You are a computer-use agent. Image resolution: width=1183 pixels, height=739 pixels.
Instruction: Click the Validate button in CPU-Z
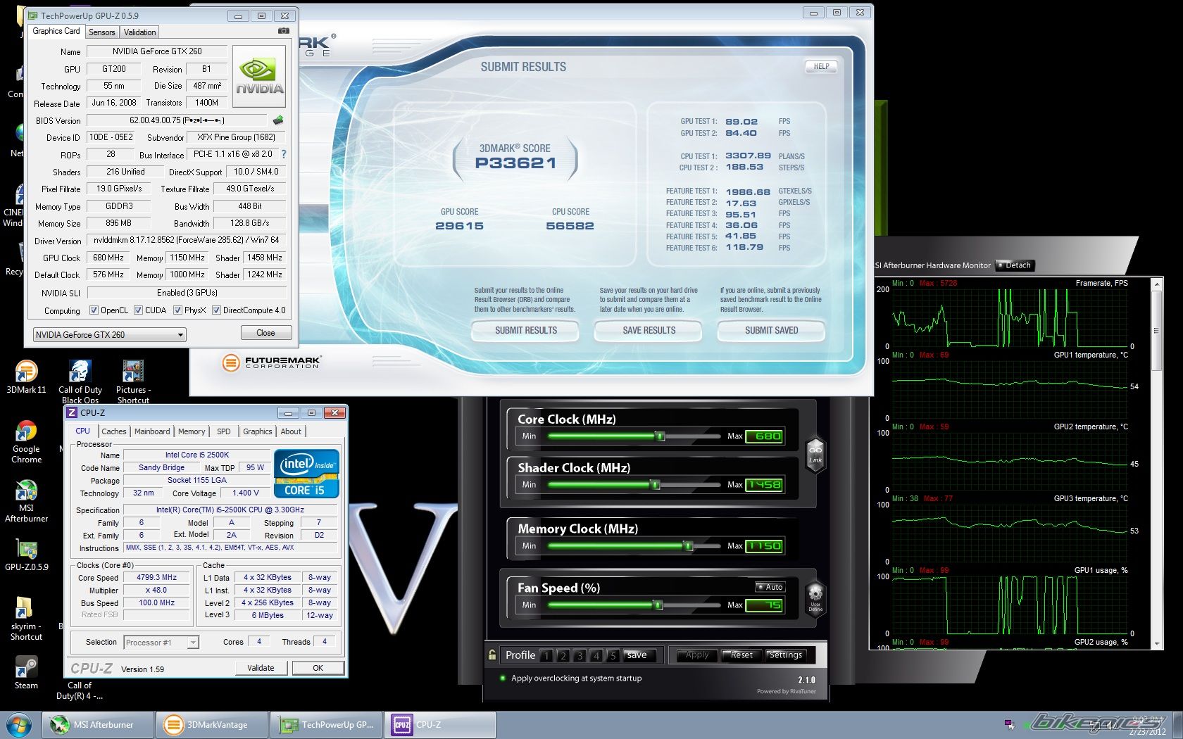point(261,668)
